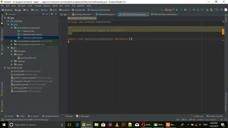Screen dimensions: 228x128
Task: Open the VCS menu
Action: [x=73, y=6]
